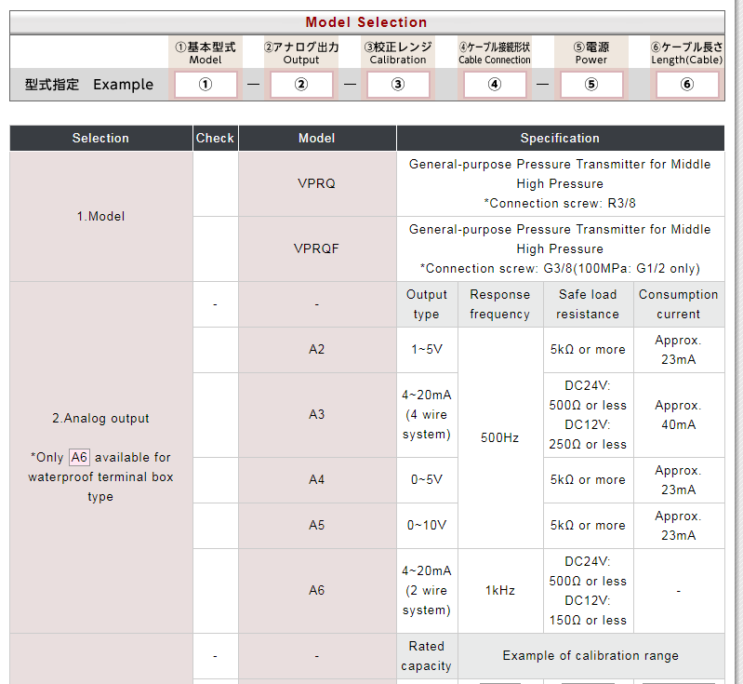Check the A2 analog output row
The height and width of the screenshot is (684, 743).
click(x=215, y=350)
